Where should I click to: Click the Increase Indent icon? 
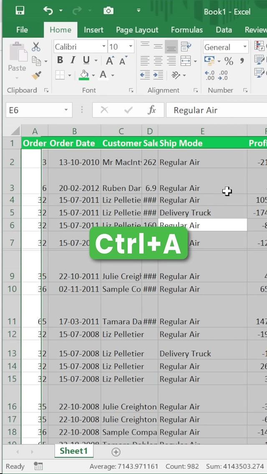[x=158, y=75]
